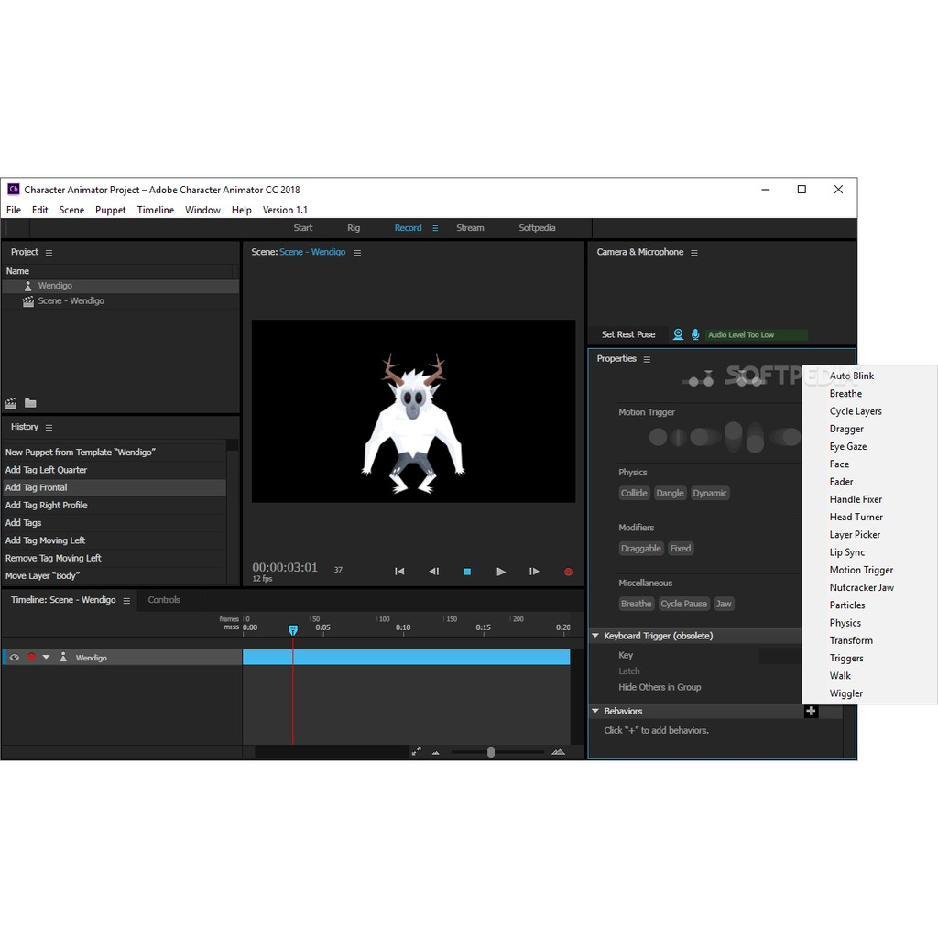Image resolution: width=938 pixels, height=938 pixels.
Task: Play the scene
Action: tap(501, 572)
